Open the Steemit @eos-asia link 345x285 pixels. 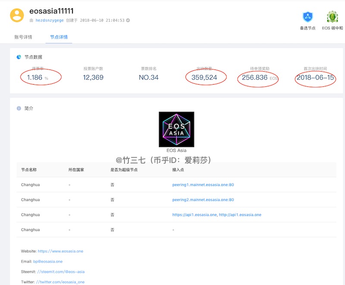click(x=61, y=272)
